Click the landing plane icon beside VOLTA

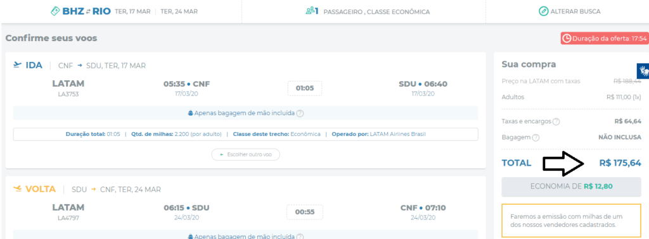coord(17,189)
